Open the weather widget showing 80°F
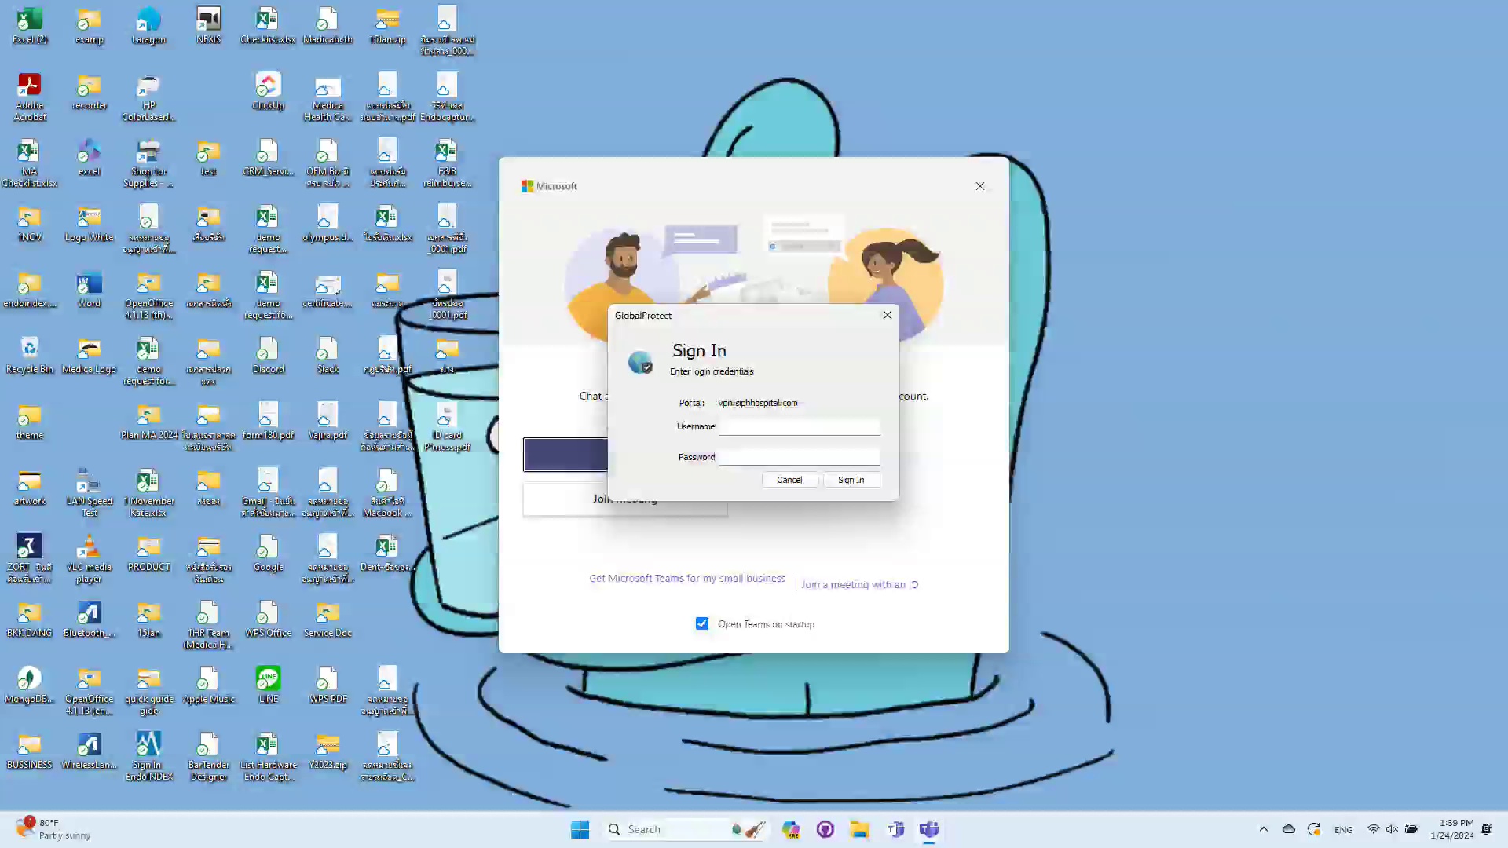 (x=53, y=829)
